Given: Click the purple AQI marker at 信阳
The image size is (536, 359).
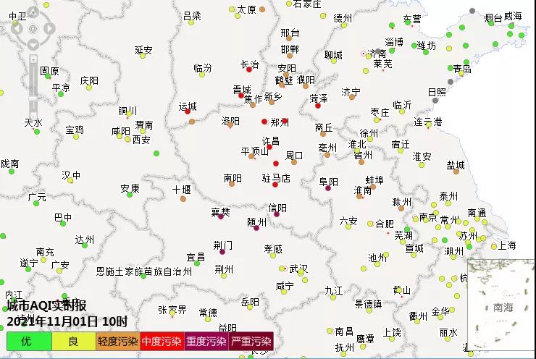Looking at the screenshot, I should coord(276,214).
